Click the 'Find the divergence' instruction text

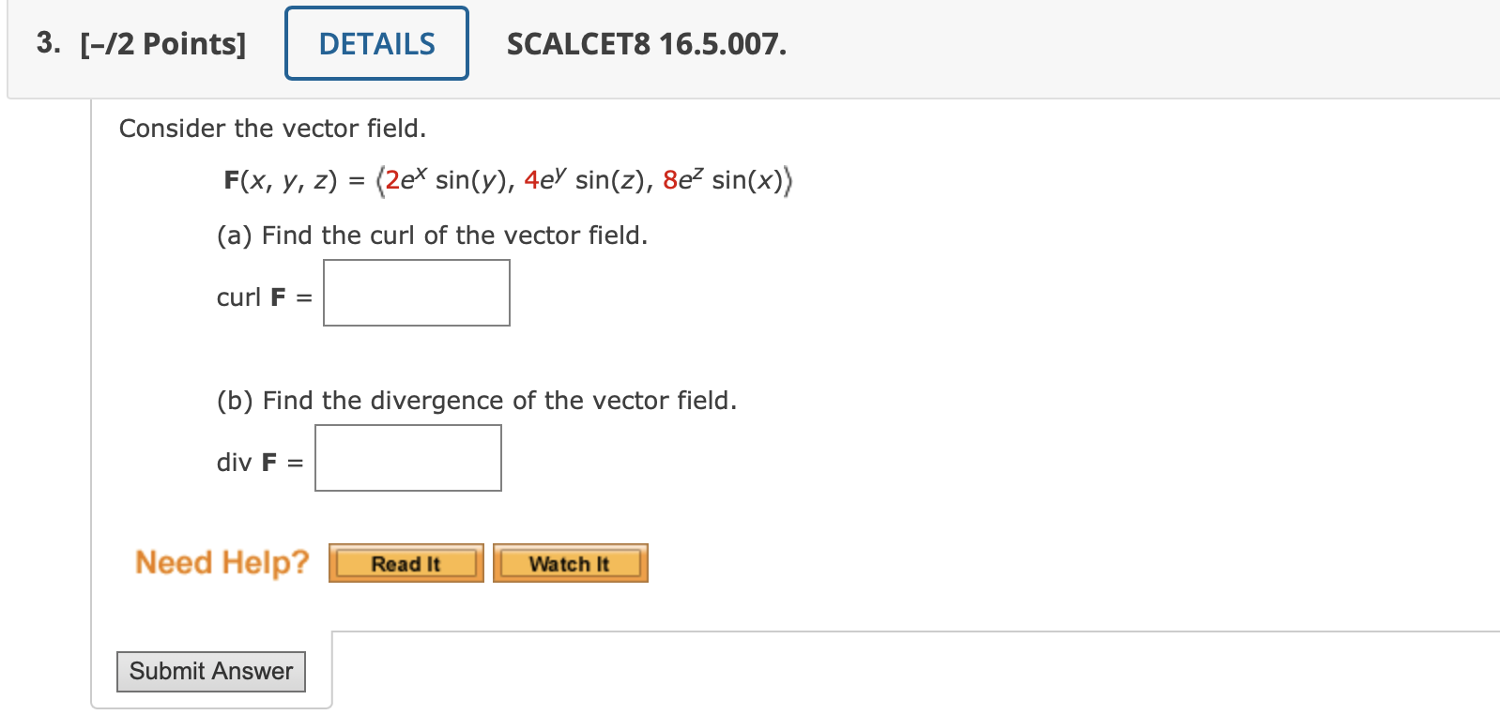477,401
